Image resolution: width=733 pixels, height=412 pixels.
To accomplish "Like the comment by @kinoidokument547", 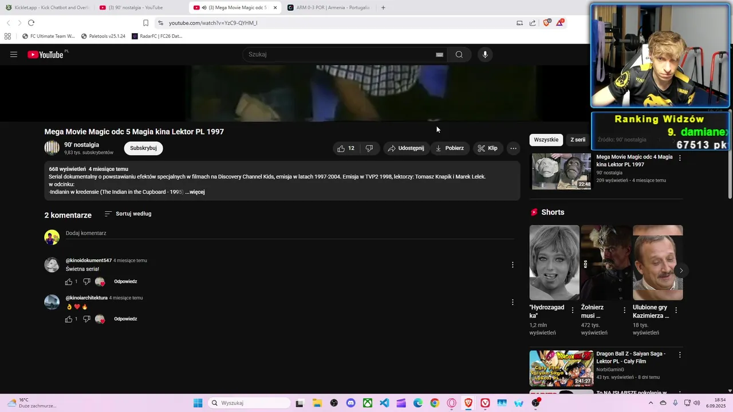I will click(69, 282).
